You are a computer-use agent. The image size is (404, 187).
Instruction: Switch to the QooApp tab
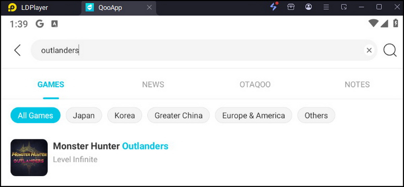click(x=119, y=7)
